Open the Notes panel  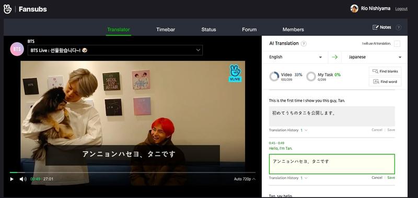382,27
